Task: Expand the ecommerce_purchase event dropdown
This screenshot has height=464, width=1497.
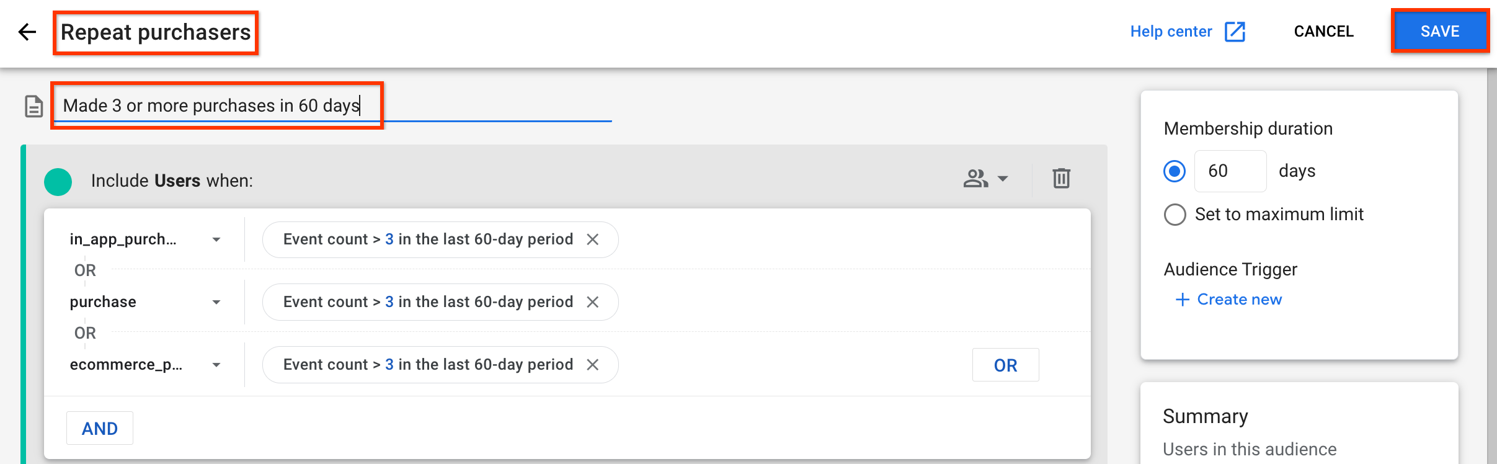Action: click(216, 365)
